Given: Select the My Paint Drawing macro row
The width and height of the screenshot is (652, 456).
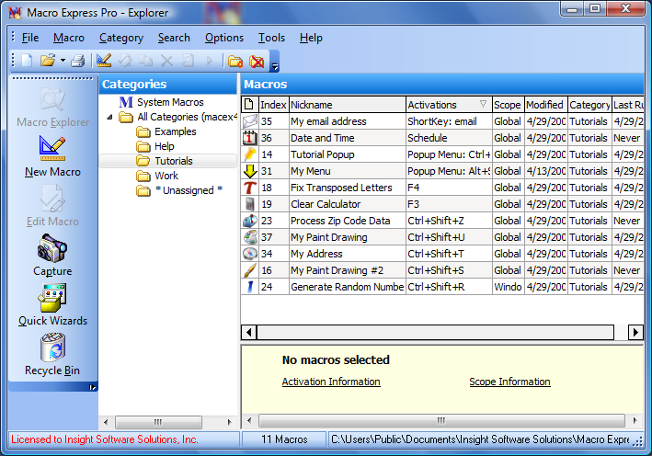Looking at the screenshot, I should tap(442, 237).
